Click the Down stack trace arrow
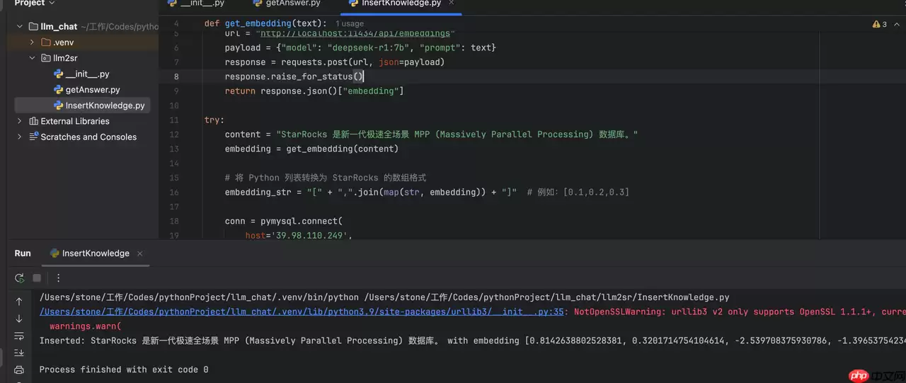This screenshot has height=383, width=906. [x=19, y=319]
